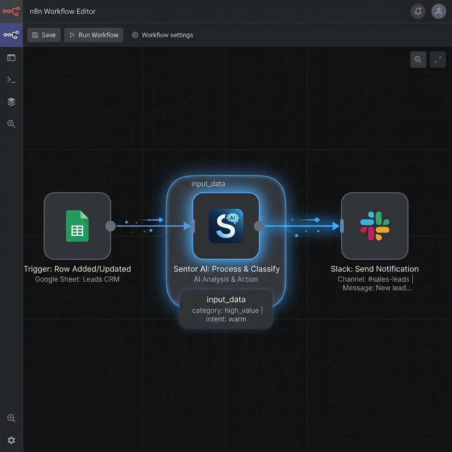Image resolution: width=452 pixels, height=452 pixels.
Task: Click the search magnifier icon in sidebar
Action: pyautogui.click(x=11, y=124)
